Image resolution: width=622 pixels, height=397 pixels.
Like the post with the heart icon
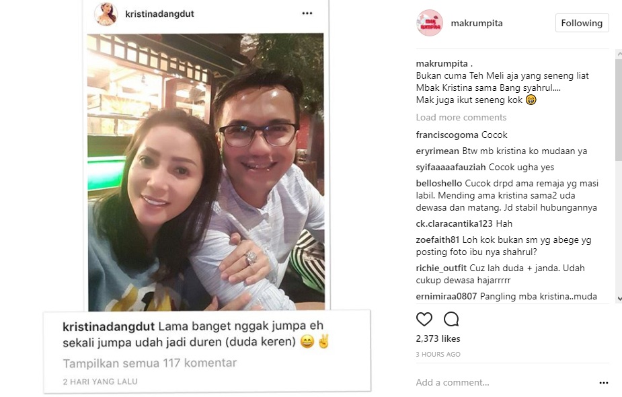pos(424,319)
